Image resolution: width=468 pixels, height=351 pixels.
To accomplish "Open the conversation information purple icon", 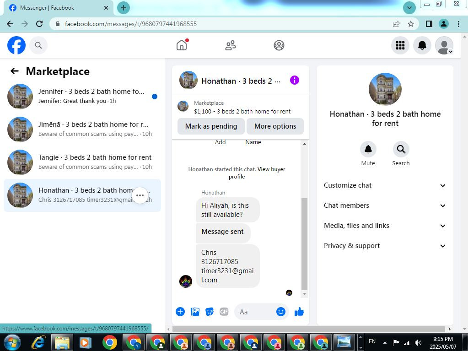I will point(295,80).
